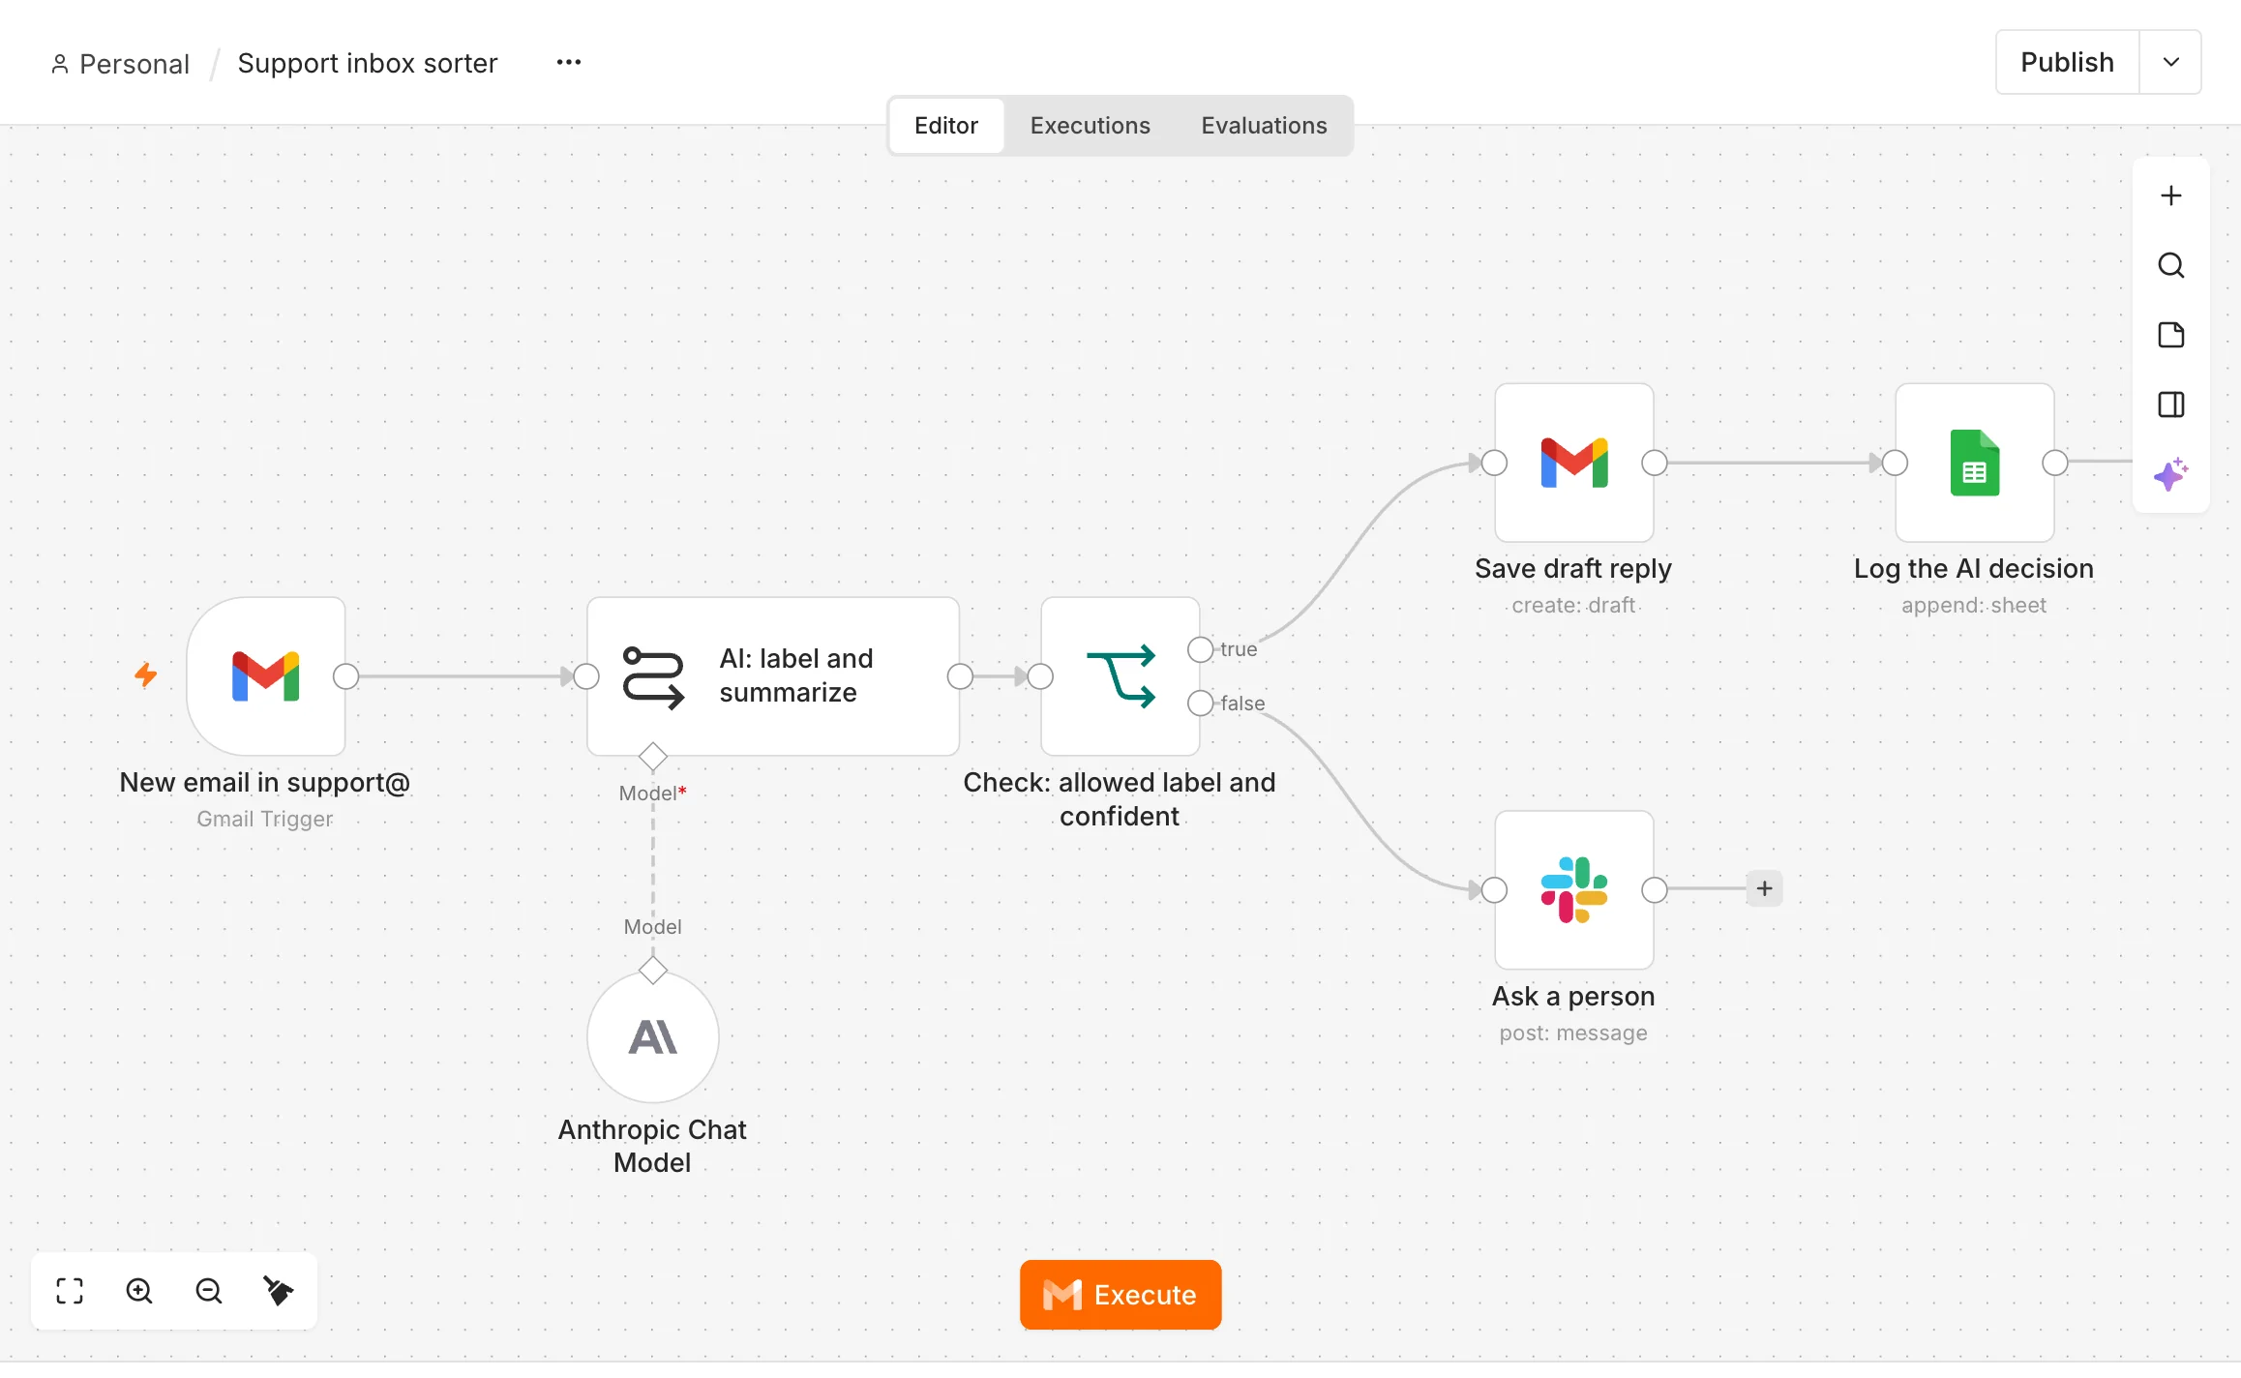This screenshot has height=1378, width=2241.
Task: Click the 'append: sheet' subtitle
Action: tap(1974, 606)
